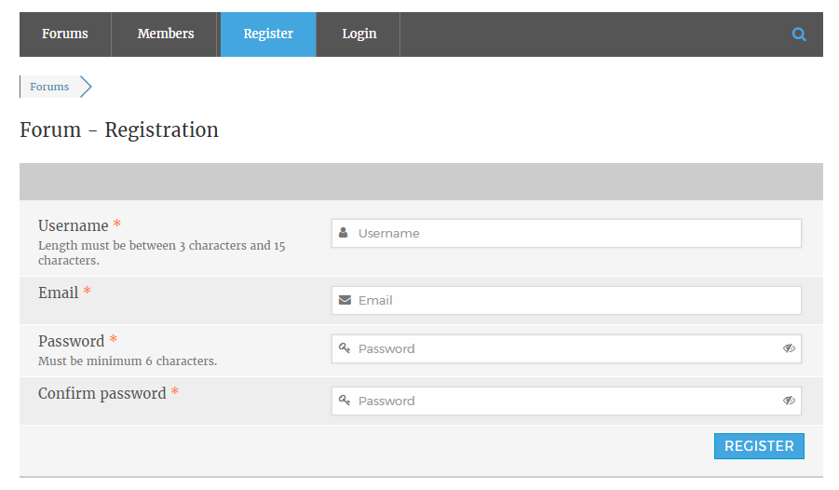Click the Email field label

[x=58, y=293]
